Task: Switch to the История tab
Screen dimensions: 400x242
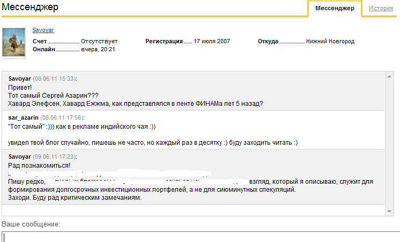Action: pos(381,9)
